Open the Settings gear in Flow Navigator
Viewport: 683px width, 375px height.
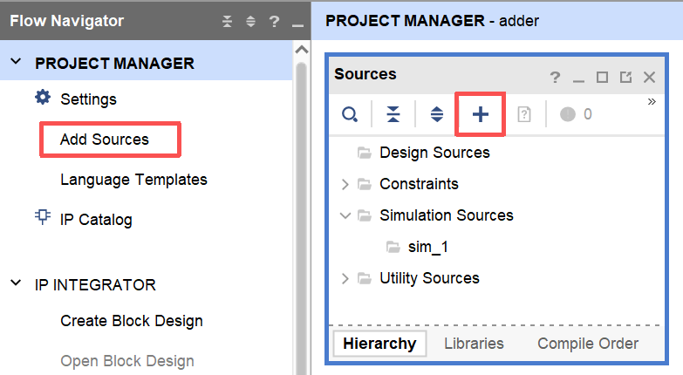click(x=43, y=99)
